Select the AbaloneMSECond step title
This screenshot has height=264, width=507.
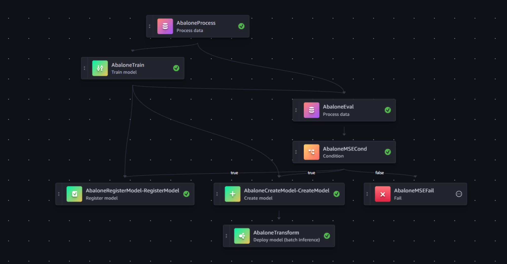[x=345, y=149]
